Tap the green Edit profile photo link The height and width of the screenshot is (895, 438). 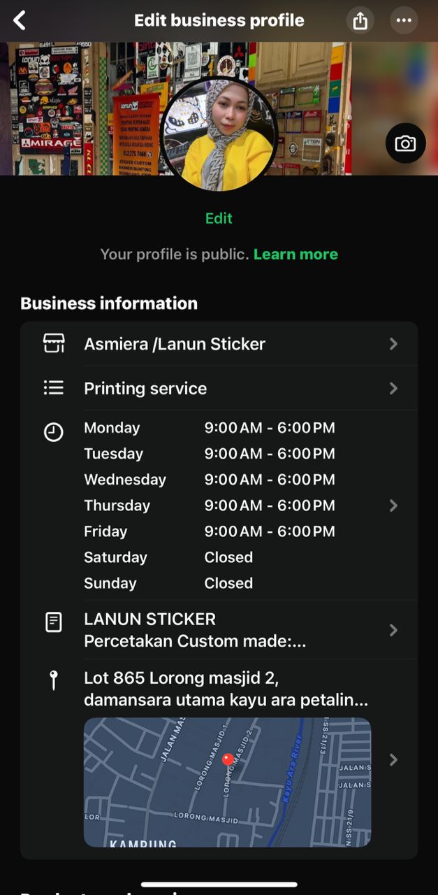[219, 218]
